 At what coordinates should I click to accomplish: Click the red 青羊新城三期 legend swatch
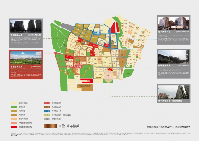tap(47, 103)
